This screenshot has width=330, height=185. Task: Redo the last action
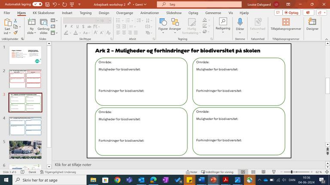tap(64, 4)
